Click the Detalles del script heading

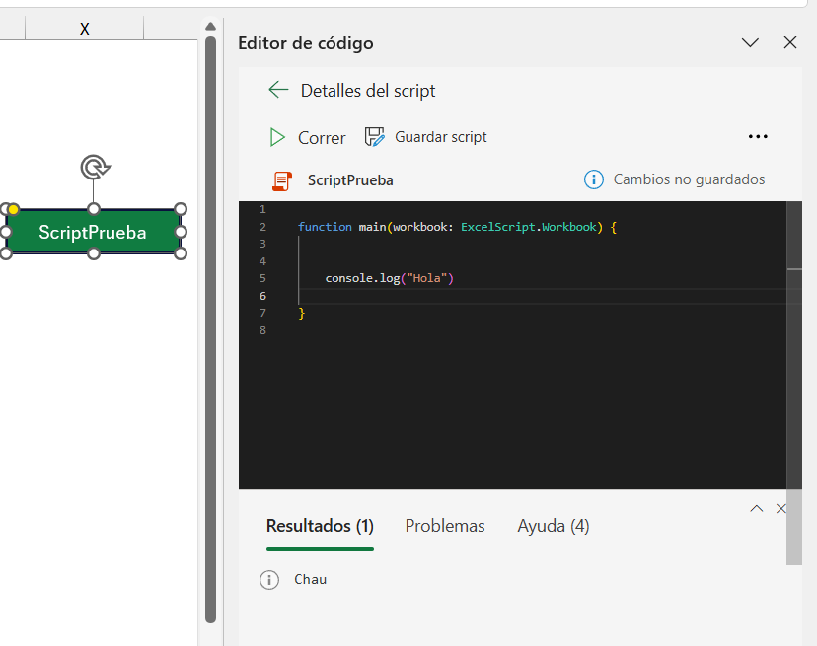pos(368,91)
